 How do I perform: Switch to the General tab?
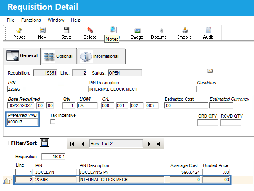(22, 56)
